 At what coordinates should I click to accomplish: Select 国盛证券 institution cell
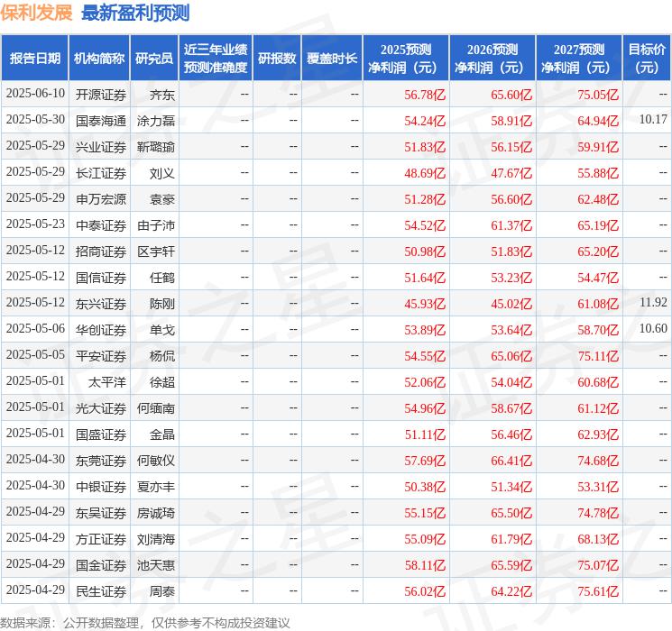[x=101, y=434]
